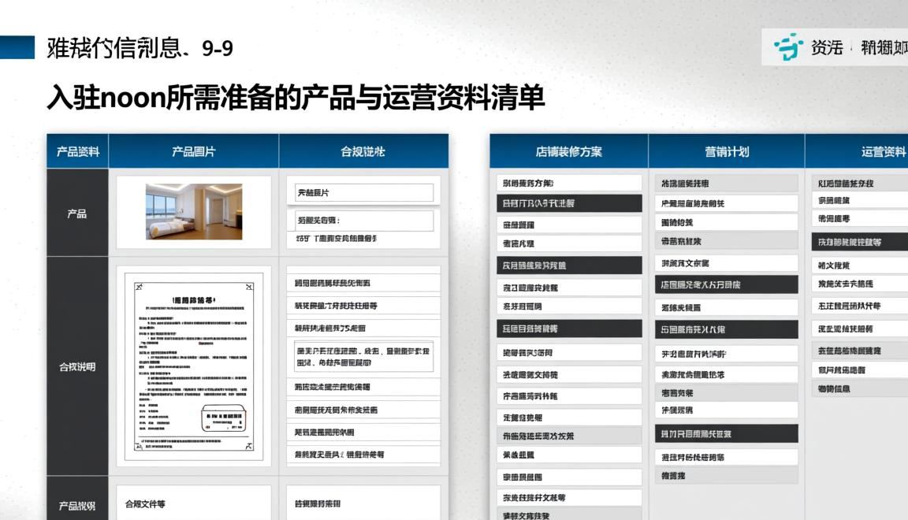
Task: Open the scanned compliance document thumbnail
Action: click(x=194, y=366)
